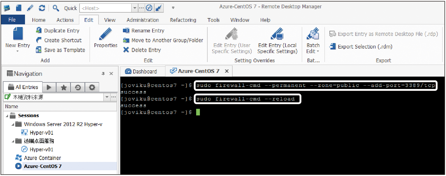This screenshot has height=176, width=446.
Task: Open entry Properties
Action: point(106,38)
